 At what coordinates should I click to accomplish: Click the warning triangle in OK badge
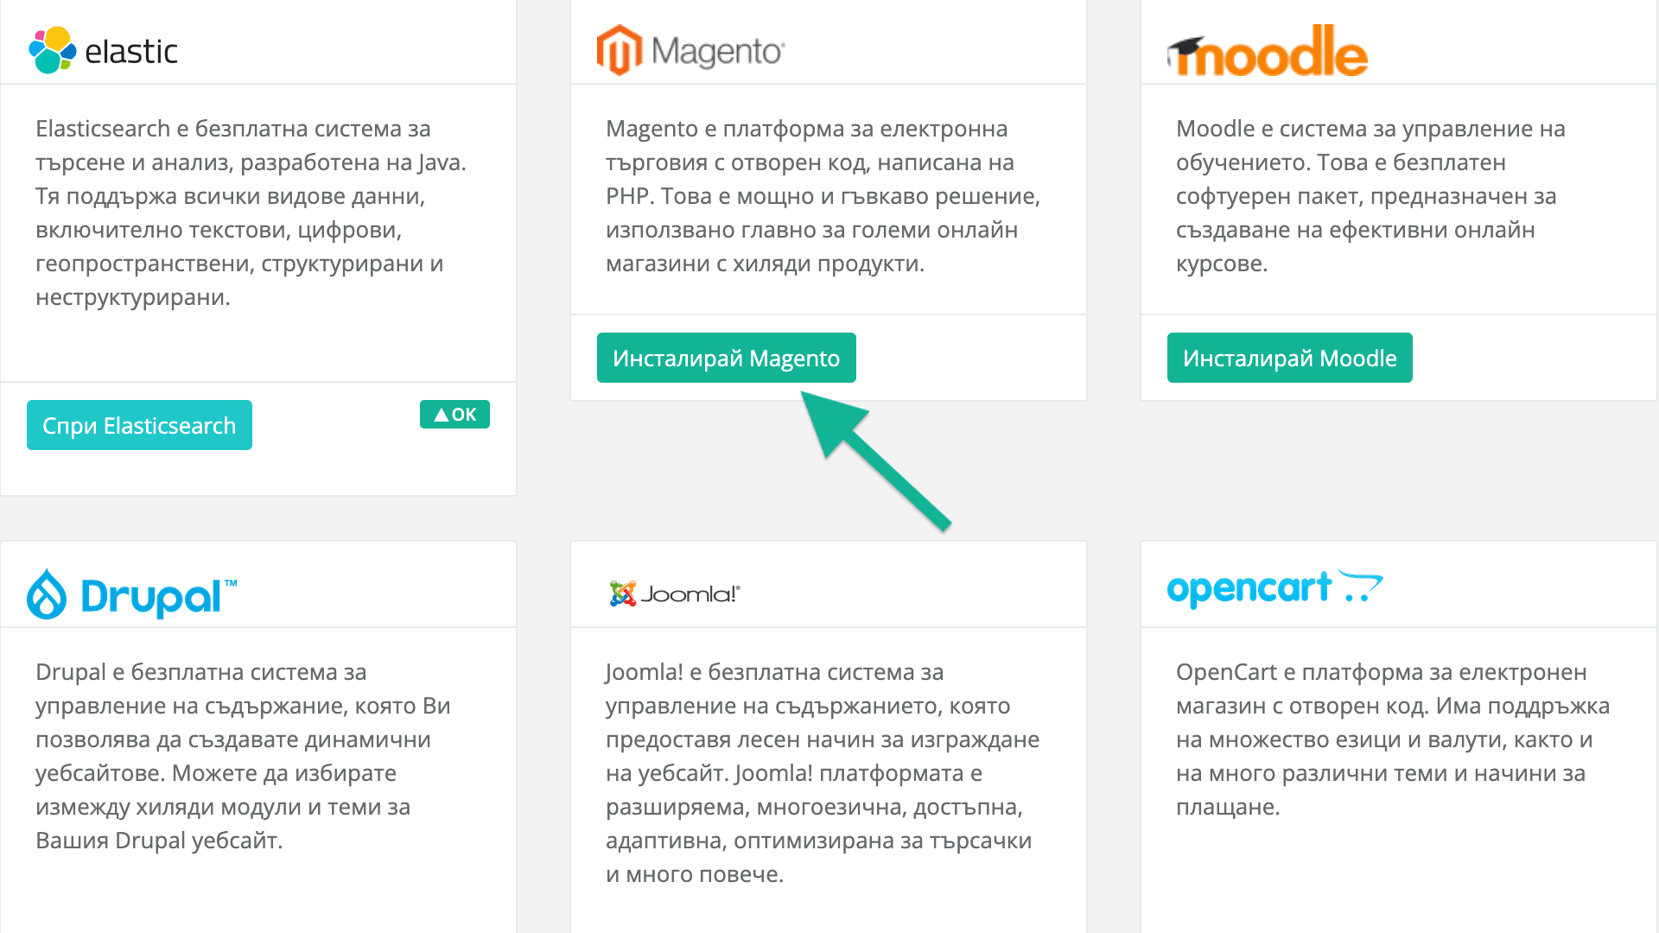point(442,415)
